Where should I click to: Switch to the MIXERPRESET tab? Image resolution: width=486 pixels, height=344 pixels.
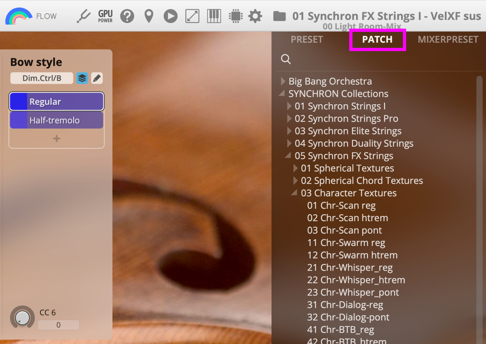pos(448,39)
